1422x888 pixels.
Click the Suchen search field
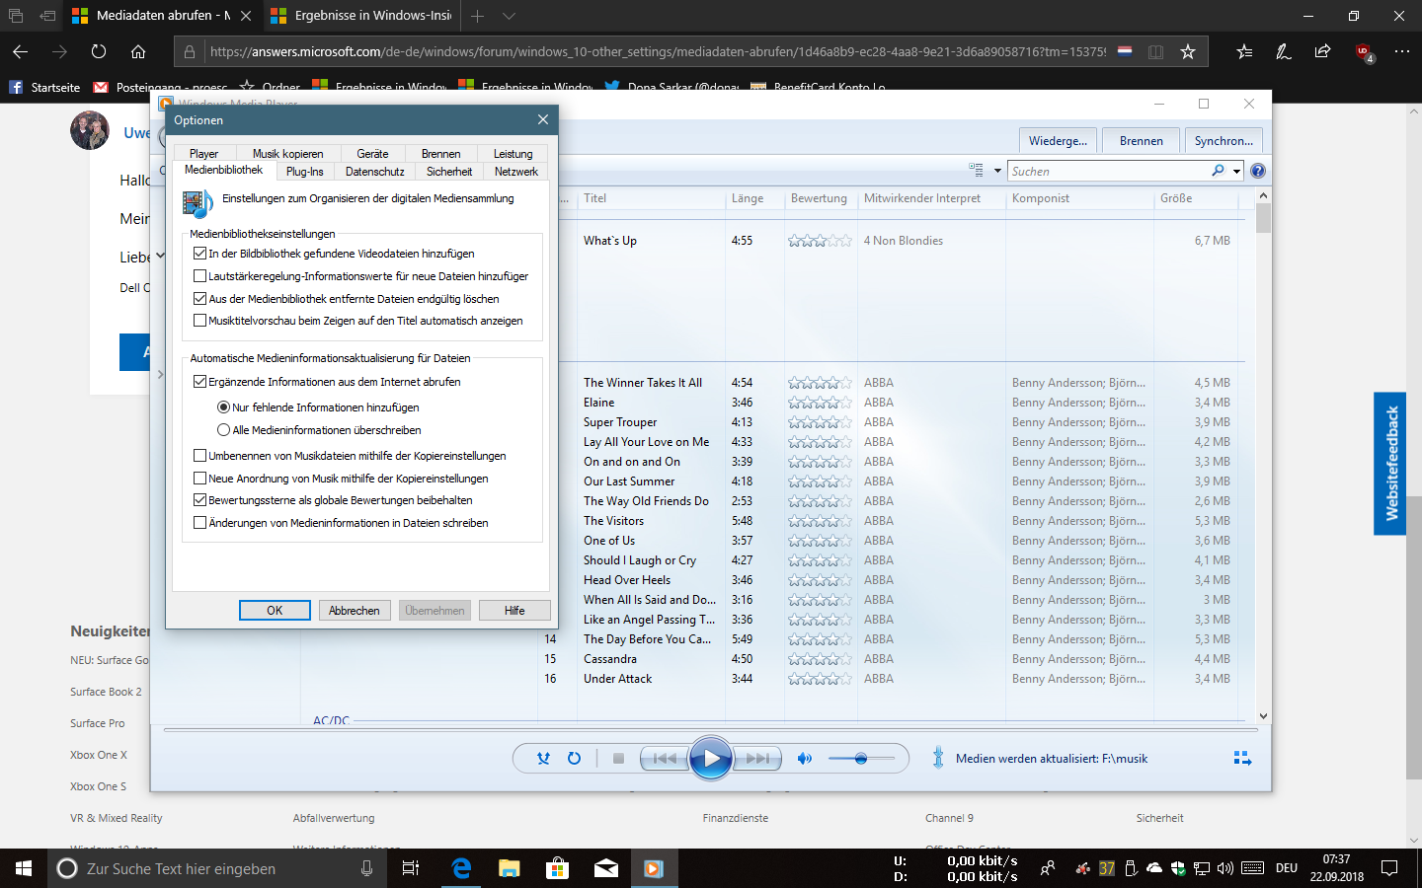click(x=1108, y=171)
